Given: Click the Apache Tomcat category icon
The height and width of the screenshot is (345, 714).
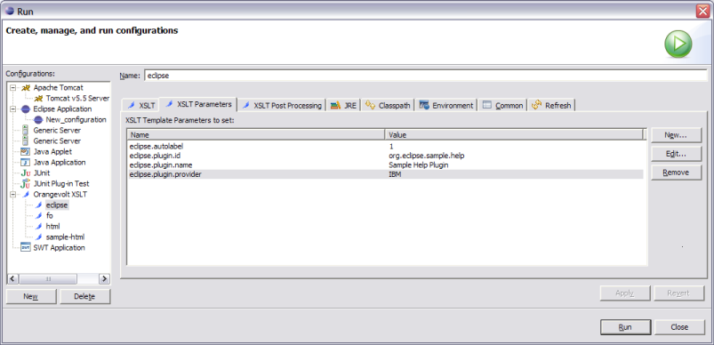Looking at the screenshot, I should pyautogui.click(x=26, y=87).
